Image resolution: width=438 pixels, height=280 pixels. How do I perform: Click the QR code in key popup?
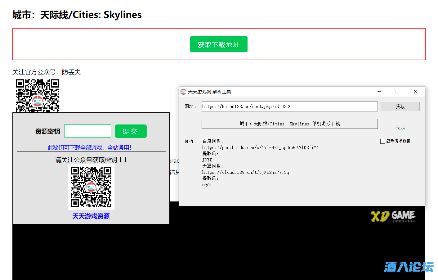coord(91,187)
